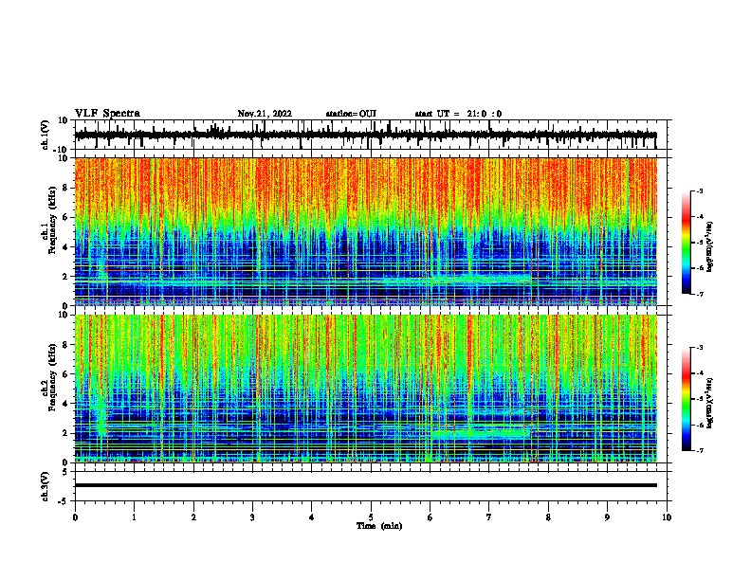751x580 pixels.
Task: Click inside the ch.1 spectrogram plot
Action: (x=365, y=231)
